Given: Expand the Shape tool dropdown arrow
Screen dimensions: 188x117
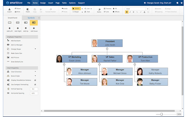Looking at the screenshot, I should pyautogui.click(x=82, y=12).
